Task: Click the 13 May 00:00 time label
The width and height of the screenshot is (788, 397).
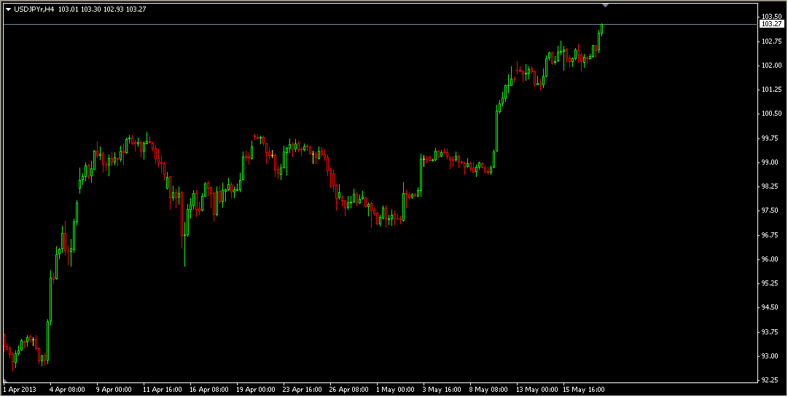Action: pos(537,390)
